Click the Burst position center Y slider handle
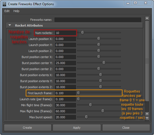The width and height of the screenshot is (154, 135). pos(104,63)
